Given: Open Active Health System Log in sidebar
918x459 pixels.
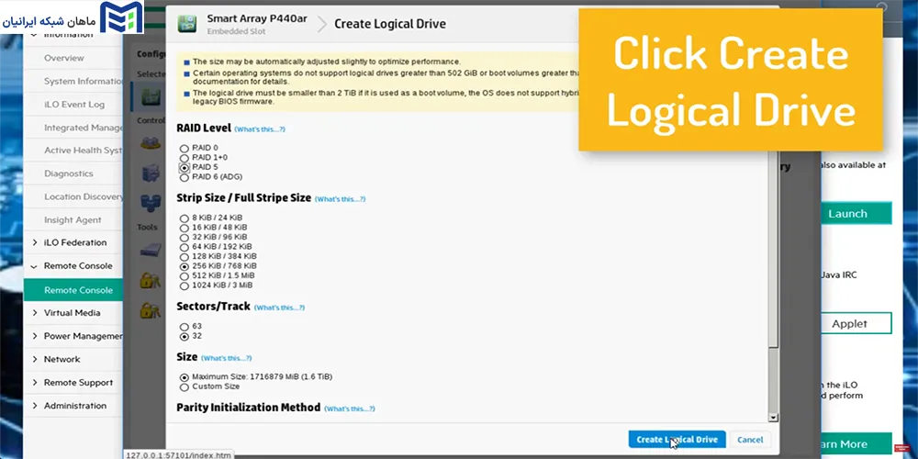Looking at the screenshot, I should (x=84, y=151).
